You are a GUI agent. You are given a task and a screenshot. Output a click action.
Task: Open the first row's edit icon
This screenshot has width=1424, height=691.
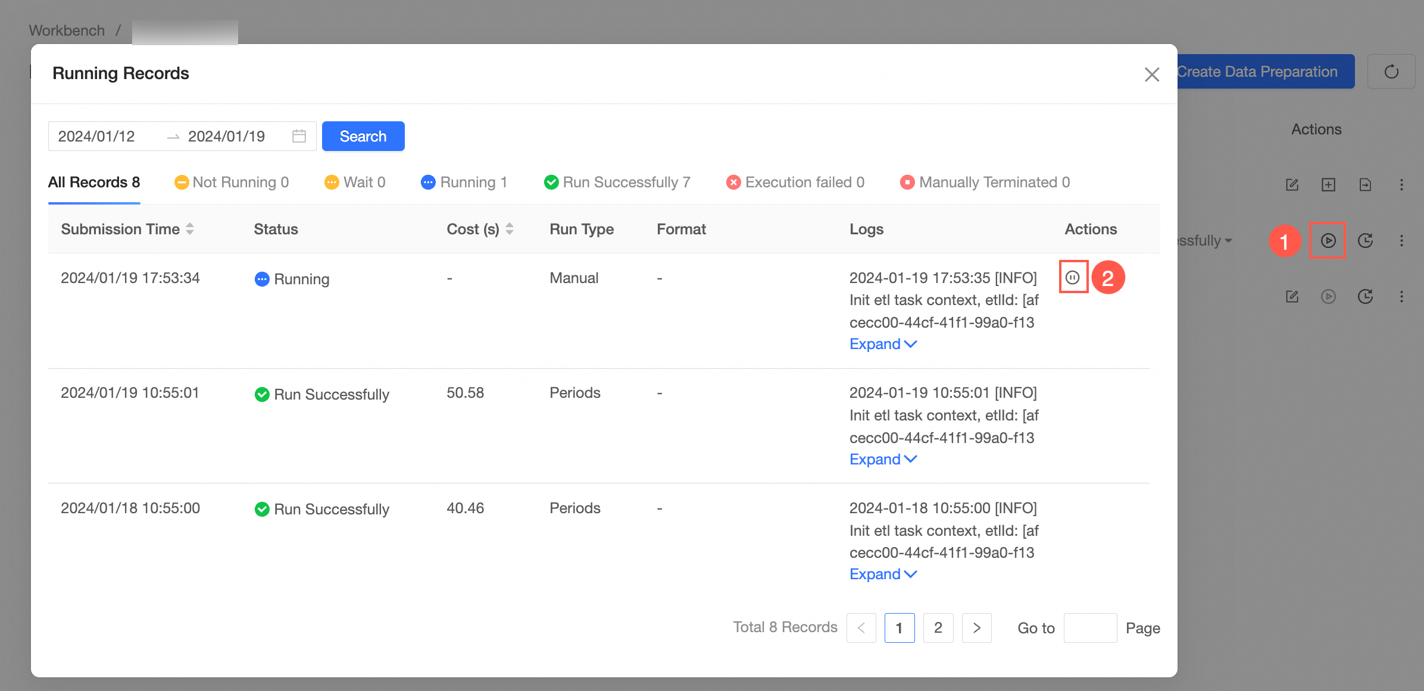(1292, 185)
